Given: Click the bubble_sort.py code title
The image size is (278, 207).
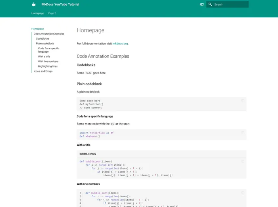Looking at the screenshot, I should point(88,154).
